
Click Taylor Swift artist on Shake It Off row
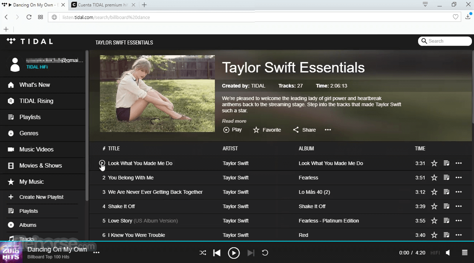pos(236,206)
